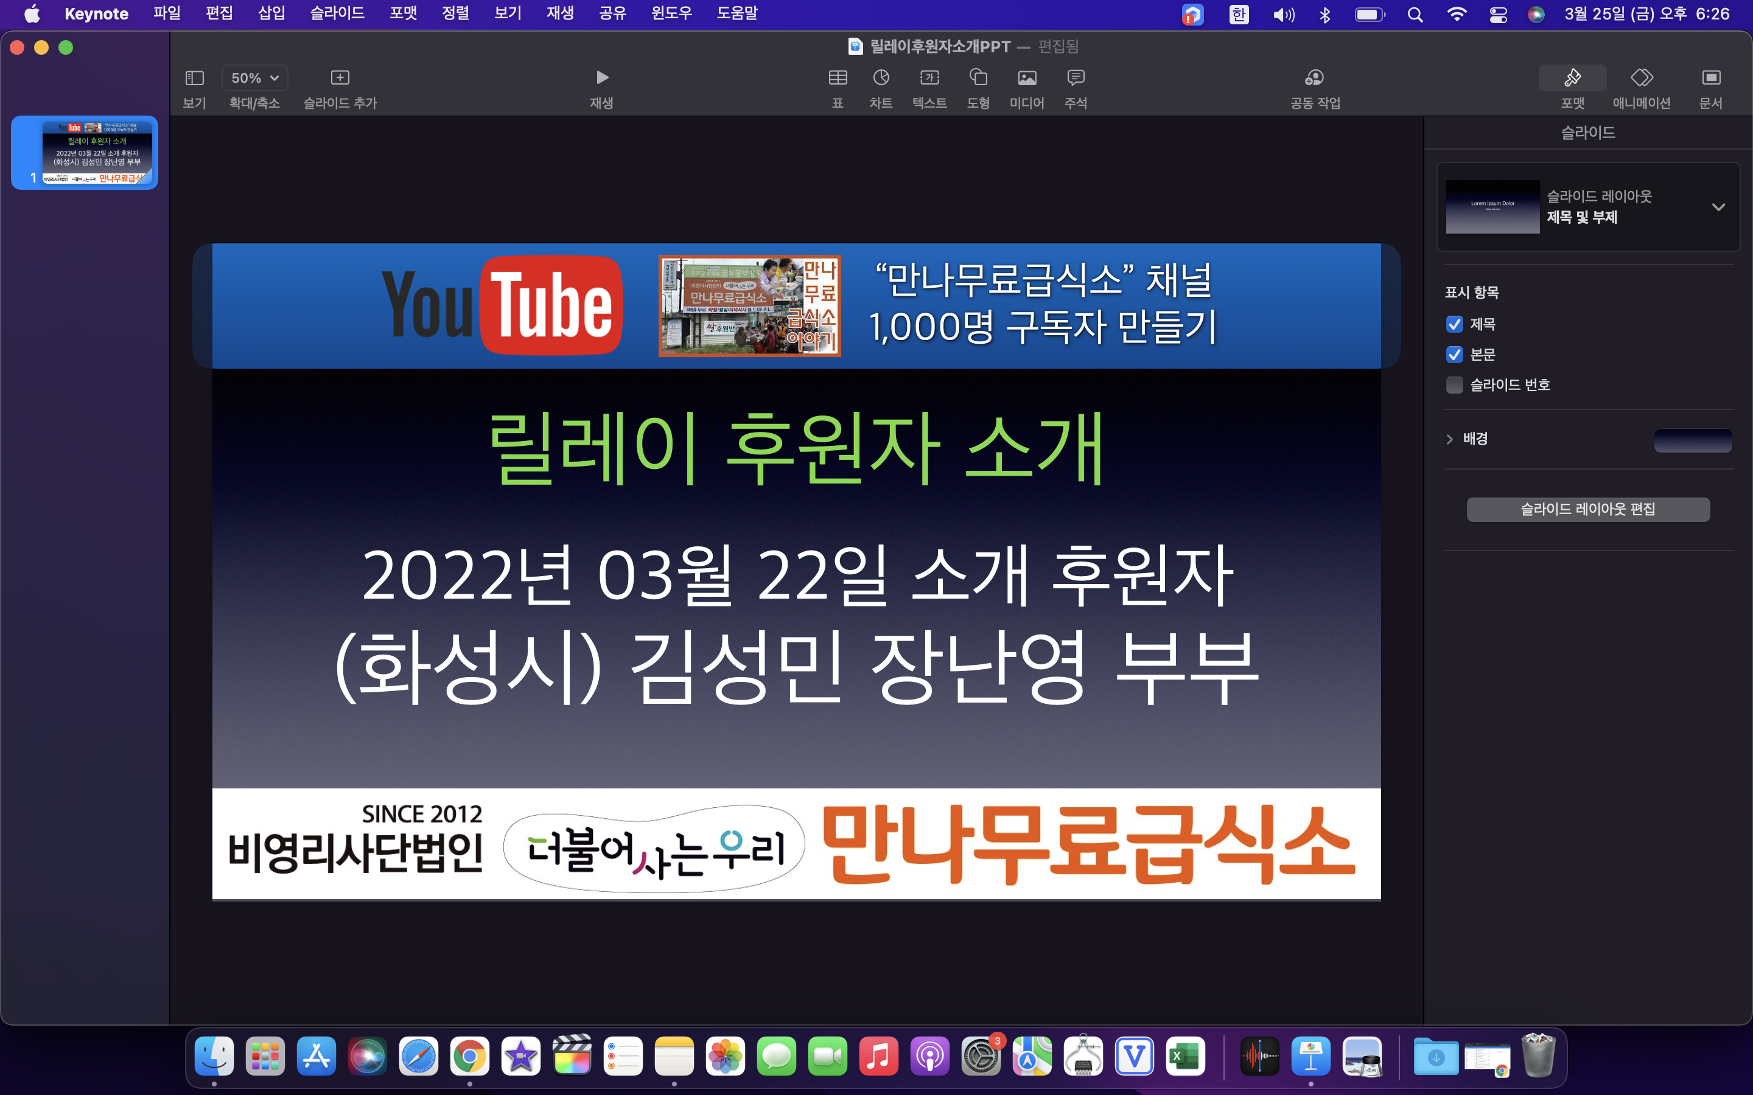Viewport: 1753px width, 1095px height.
Task: Open 공동 작업 collaboration options
Action: tap(1315, 77)
